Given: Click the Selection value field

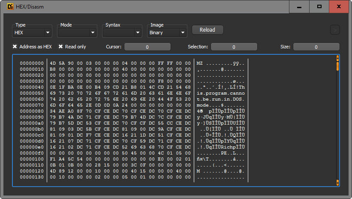Looking at the screenshot, I should point(234,47).
